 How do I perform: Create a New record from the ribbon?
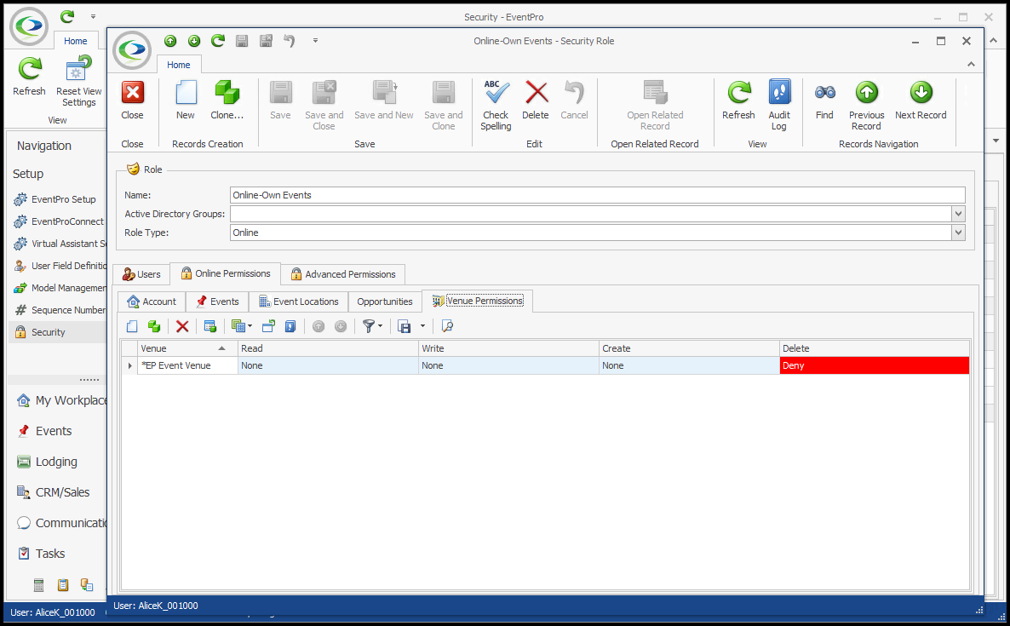pyautogui.click(x=186, y=101)
